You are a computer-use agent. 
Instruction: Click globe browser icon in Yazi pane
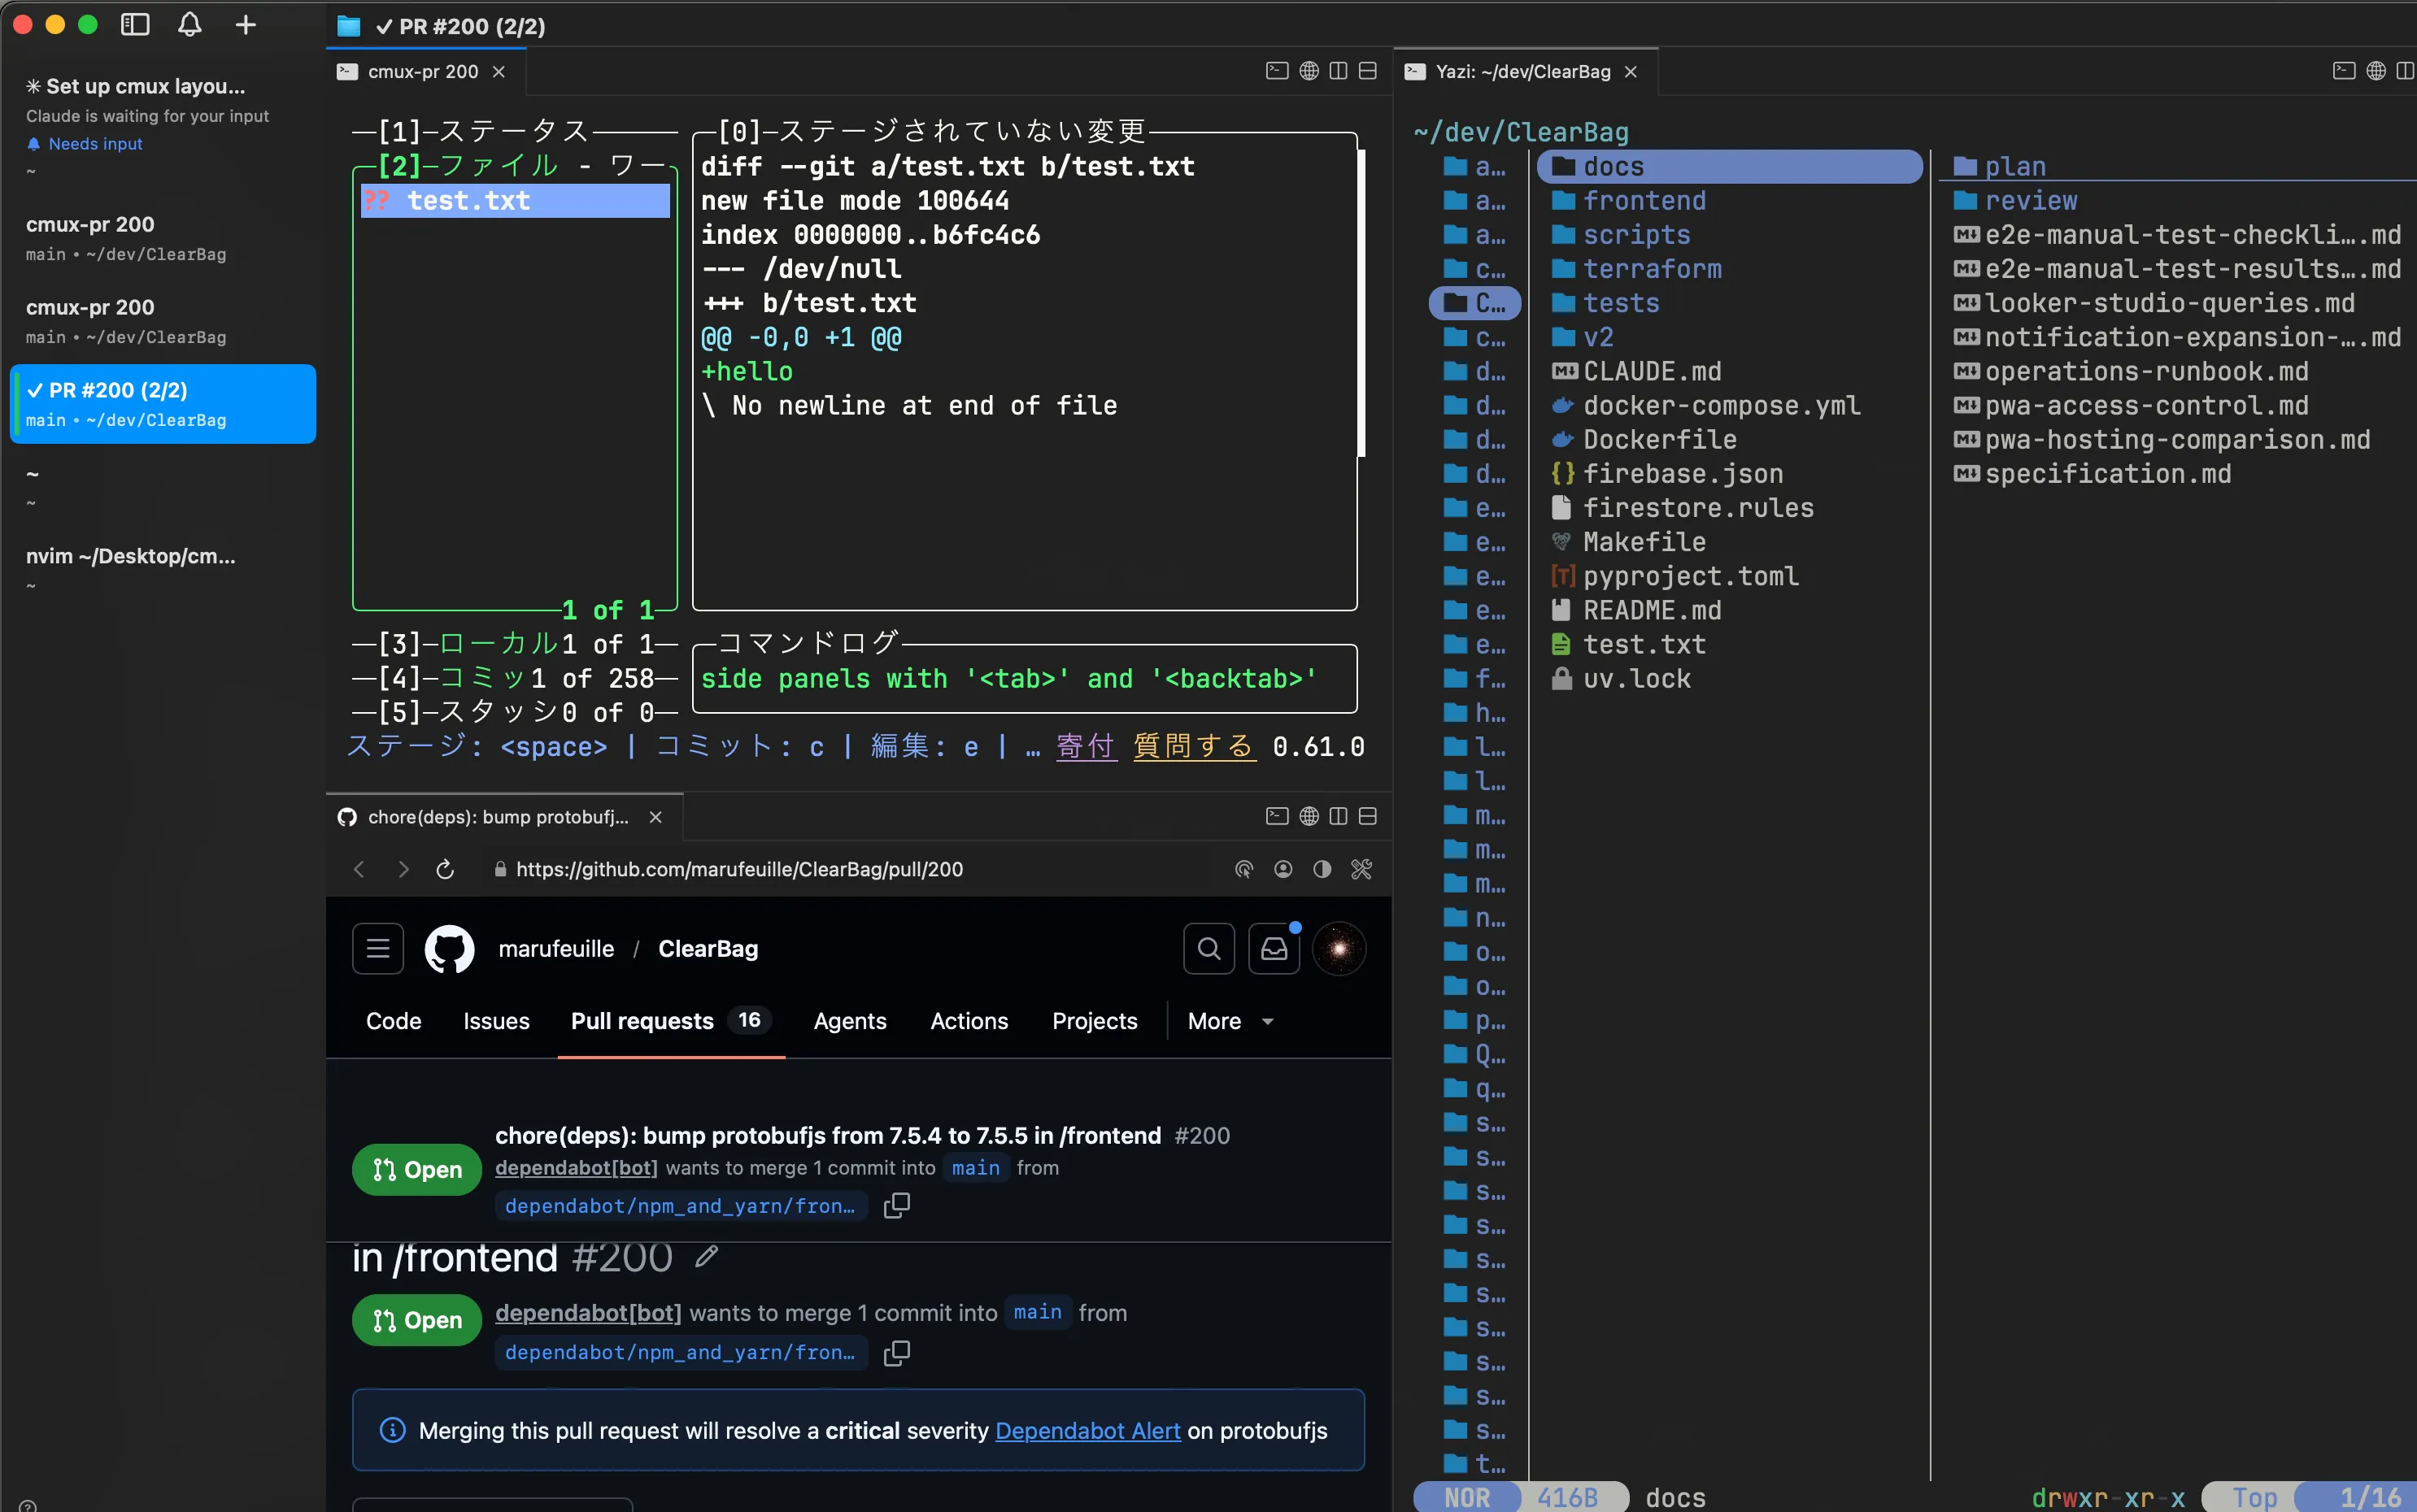(2376, 71)
